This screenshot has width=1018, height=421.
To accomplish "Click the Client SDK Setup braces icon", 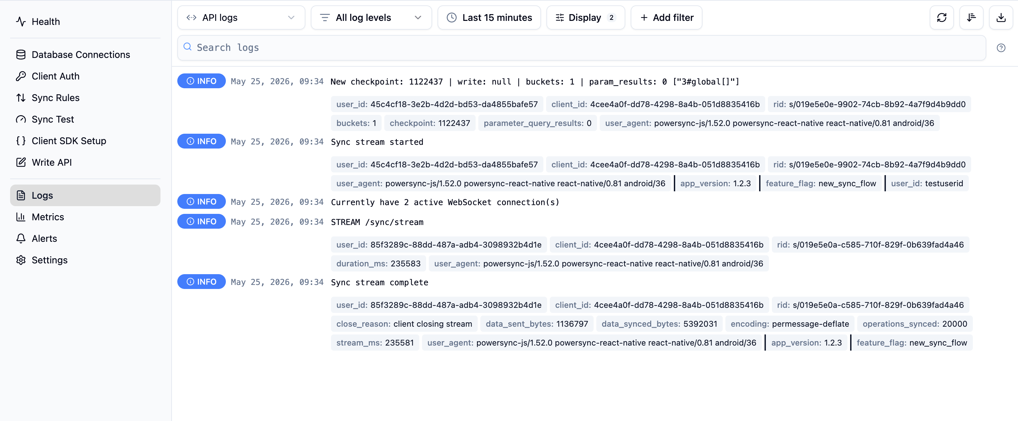I will 21,140.
